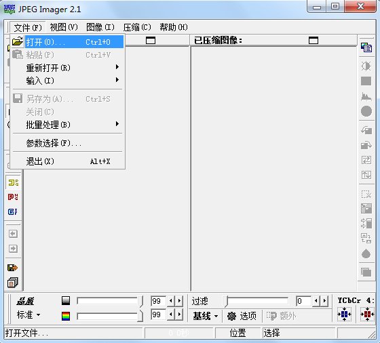Click the 过滤 filter slider handle

226,302
